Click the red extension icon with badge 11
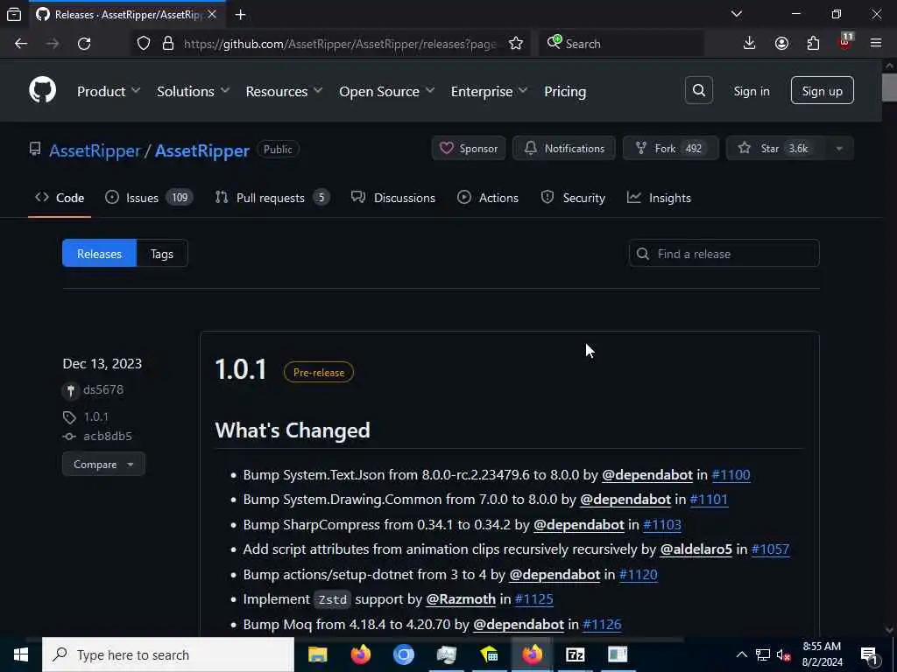Image resolution: width=897 pixels, height=672 pixels. tap(845, 42)
